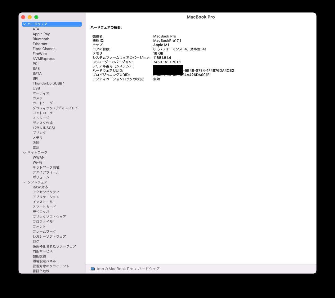Select 診断 in the hardware list
335x298 pixels.
36,142
